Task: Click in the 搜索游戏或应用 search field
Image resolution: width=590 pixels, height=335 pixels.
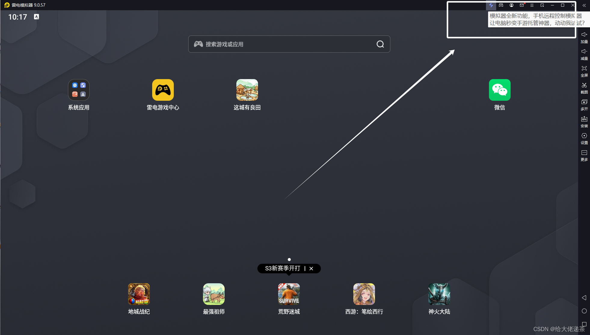Action: coord(283,44)
